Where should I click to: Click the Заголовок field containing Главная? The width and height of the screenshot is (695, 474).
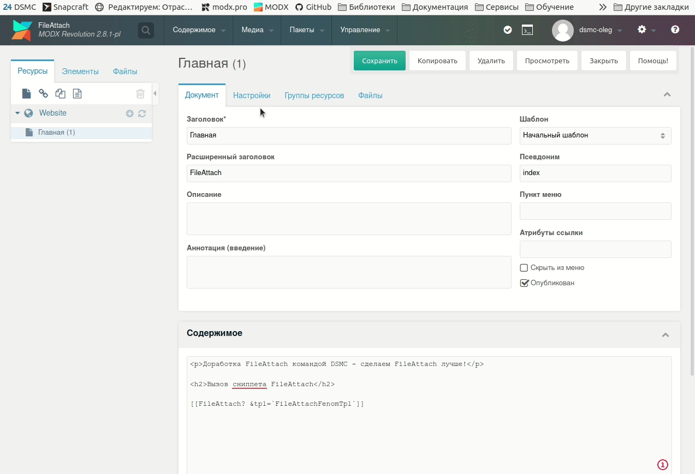pos(349,135)
